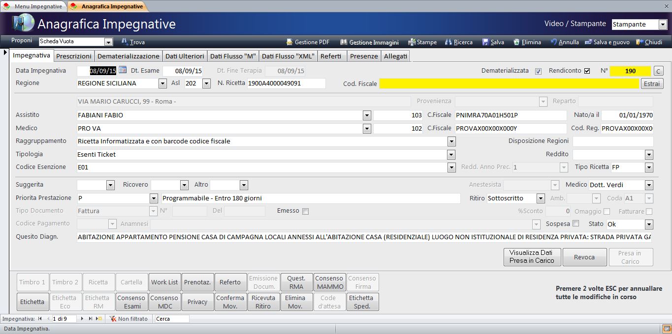
Task: Expand the Priorita Prestazione dropdown
Action: [153, 198]
